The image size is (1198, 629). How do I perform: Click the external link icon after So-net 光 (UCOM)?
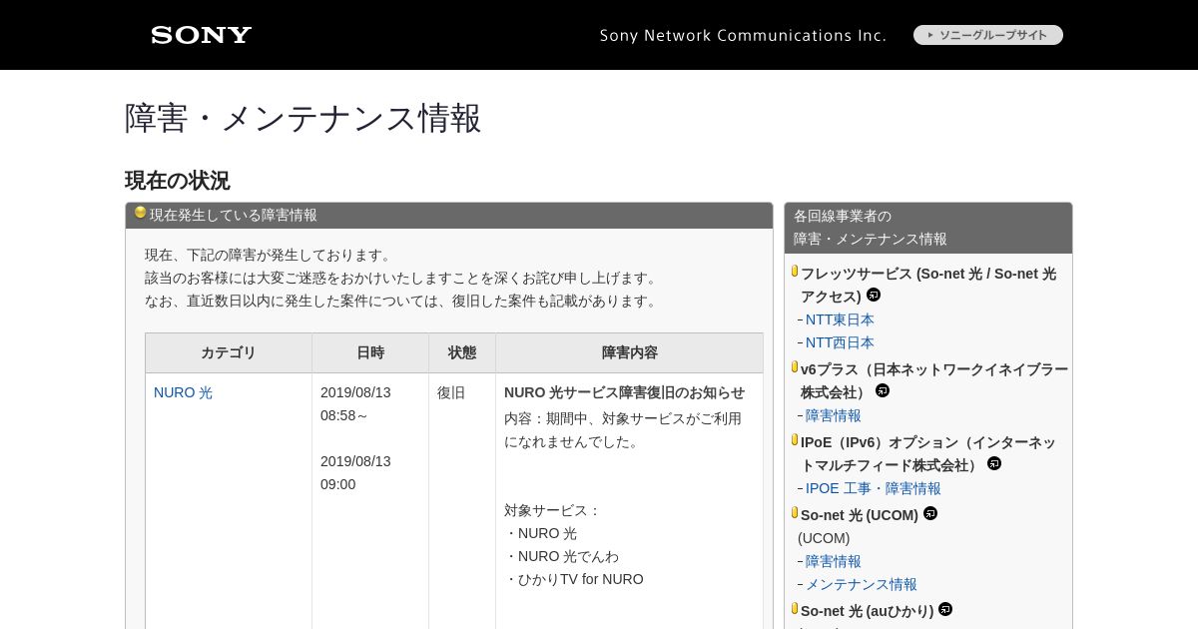pos(930,513)
